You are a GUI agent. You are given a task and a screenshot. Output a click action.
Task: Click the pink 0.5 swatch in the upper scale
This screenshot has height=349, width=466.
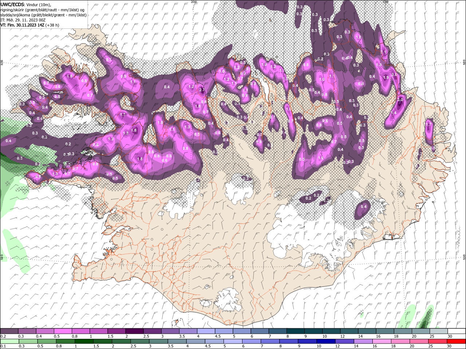point(63,331)
